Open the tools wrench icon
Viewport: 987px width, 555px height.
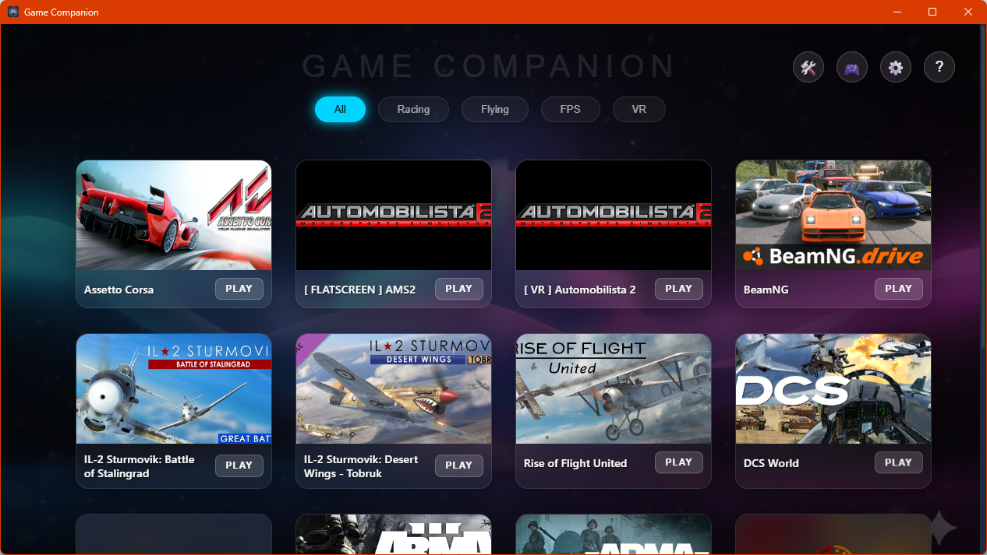pos(808,68)
